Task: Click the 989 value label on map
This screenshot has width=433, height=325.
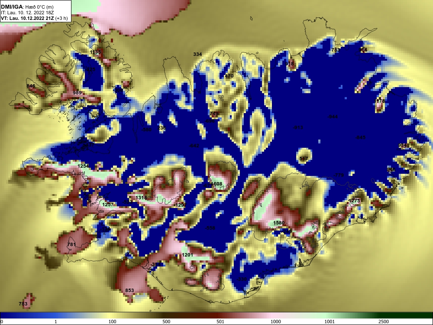Action: point(77,93)
